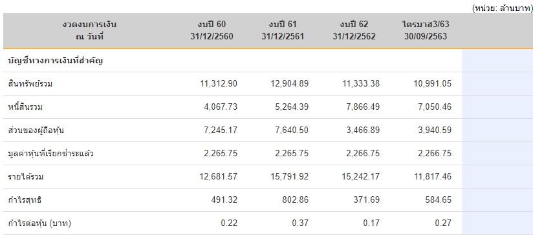Click the equity value 3,940.59

[435, 130]
